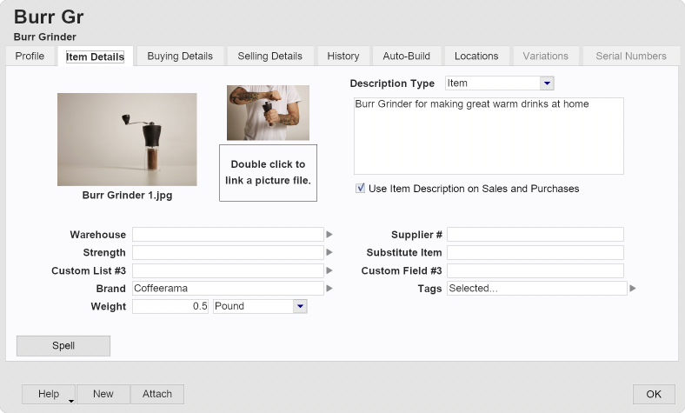
Task: Select the Item Details tab
Action: pos(96,57)
